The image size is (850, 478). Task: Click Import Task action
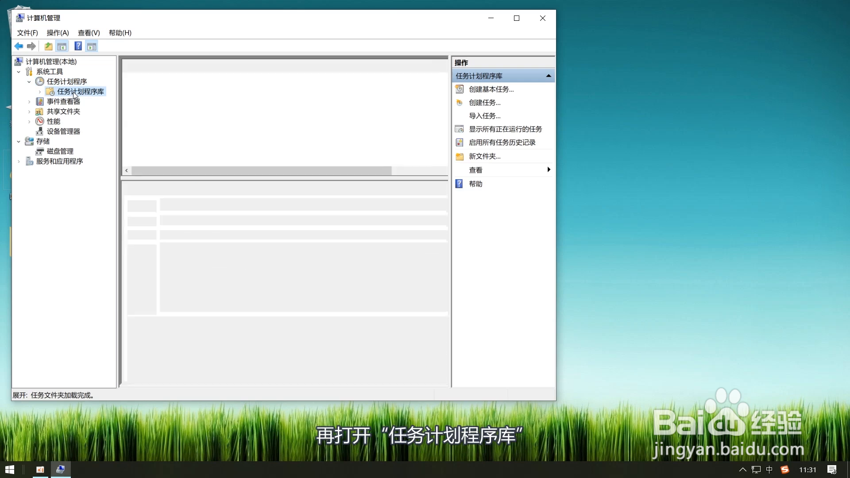484,116
